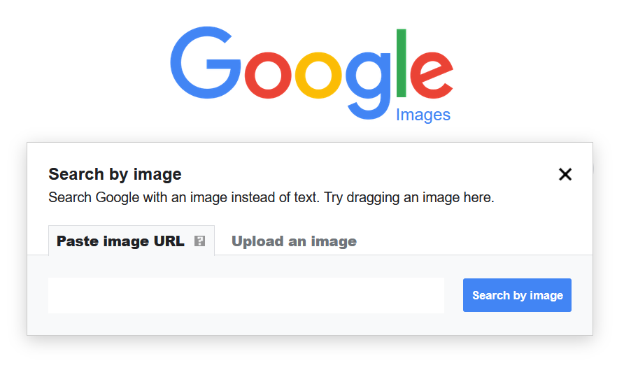Viewport: 617px width, 384px height.
Task: Click the blue capital G in logo
Action: point(204,66)
